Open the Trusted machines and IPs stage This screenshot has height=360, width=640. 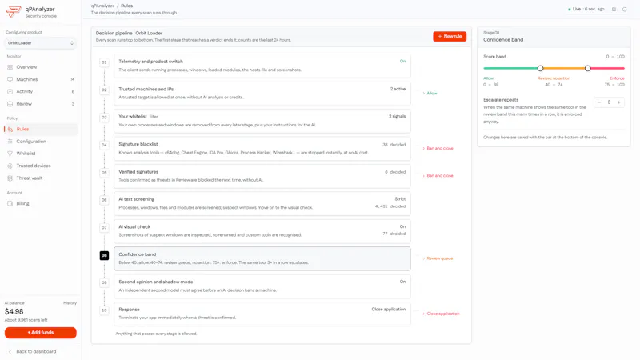pyautogui.click(x=262, y=94)
